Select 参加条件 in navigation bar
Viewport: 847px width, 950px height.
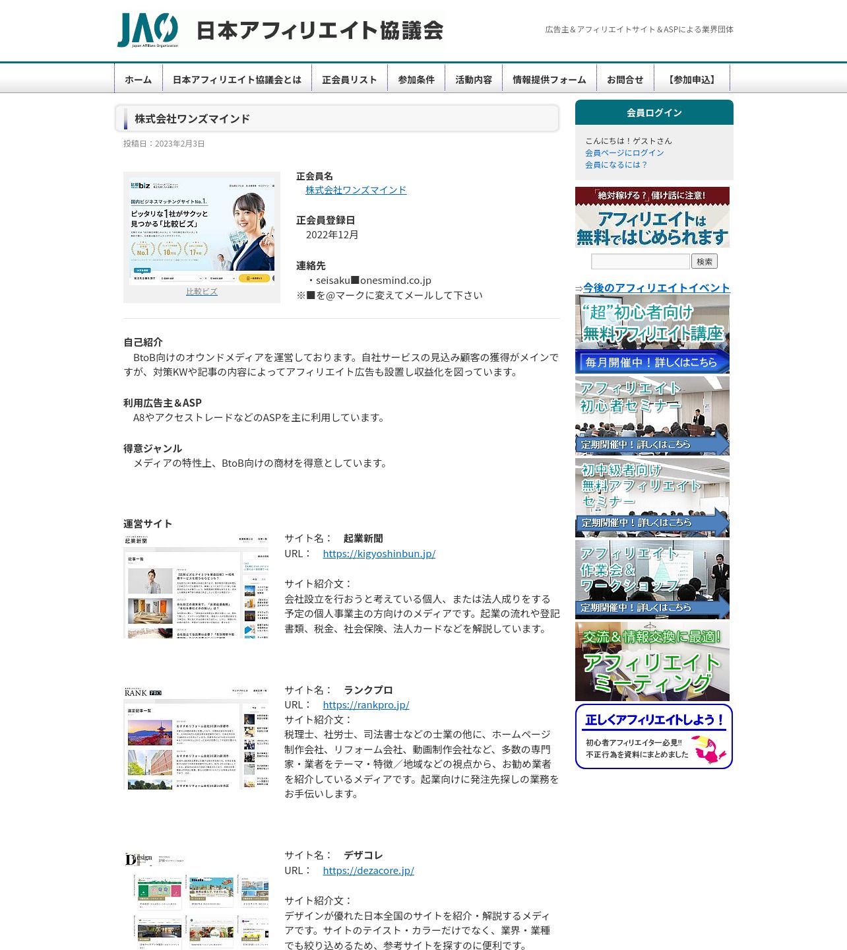[416, 79]
